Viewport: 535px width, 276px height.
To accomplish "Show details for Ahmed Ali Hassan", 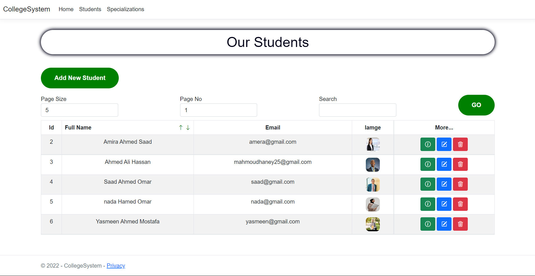I will click(427, 164).
